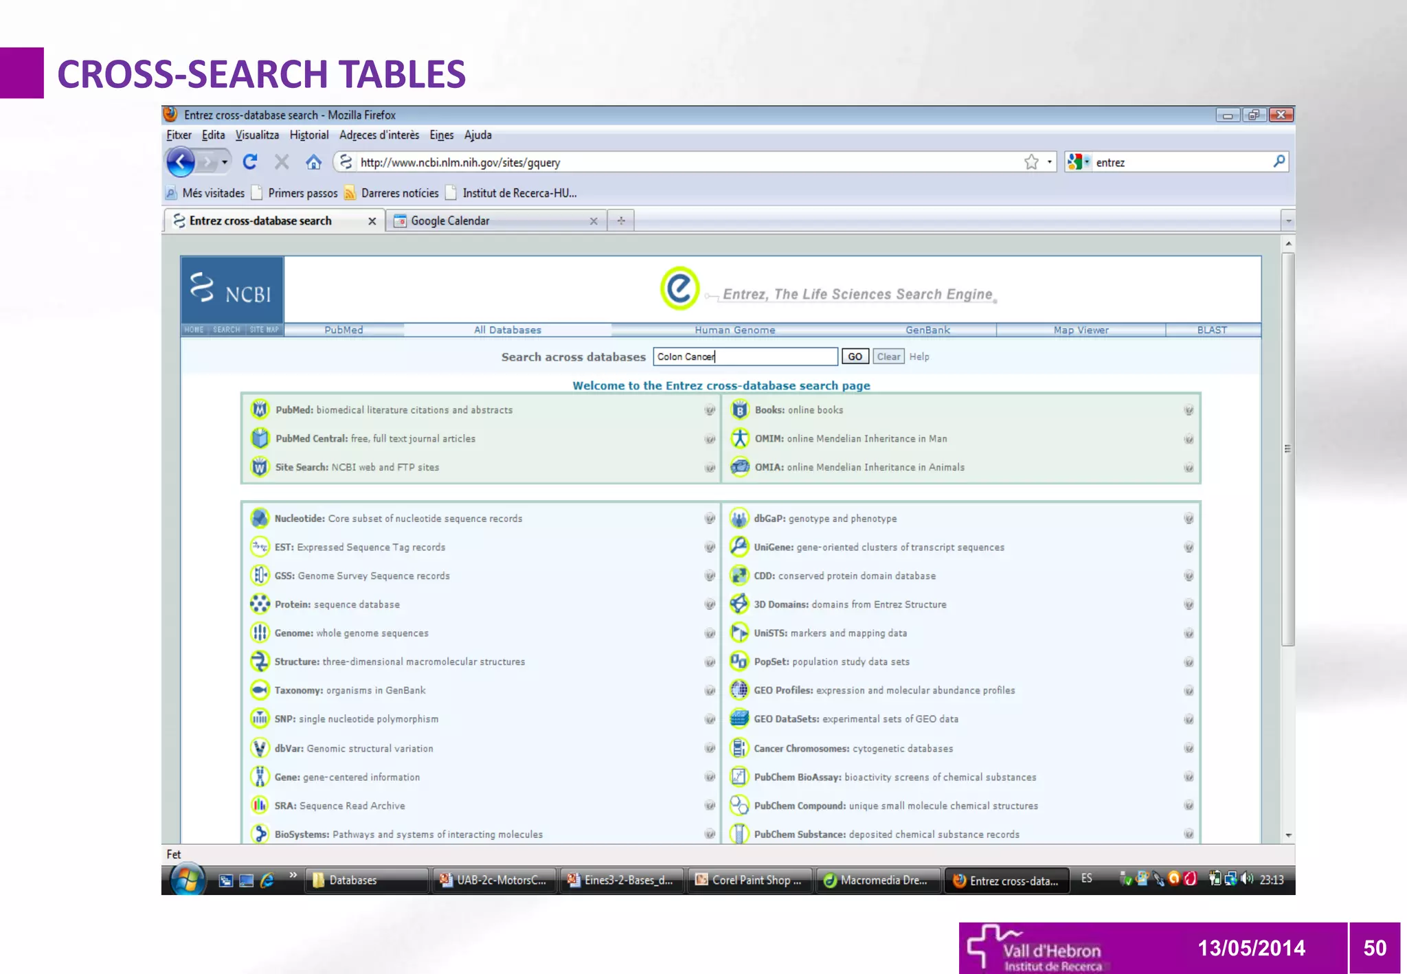Click the Genome database icon
This screenshot has height=974, width=1407.
click(259, 633)
